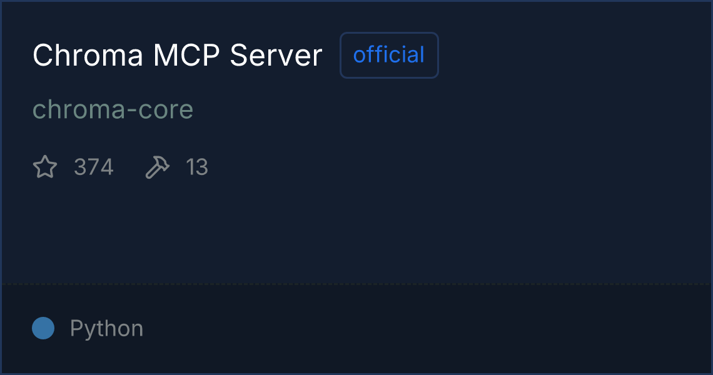Click the word Server in the title

[x=276, y=55]
